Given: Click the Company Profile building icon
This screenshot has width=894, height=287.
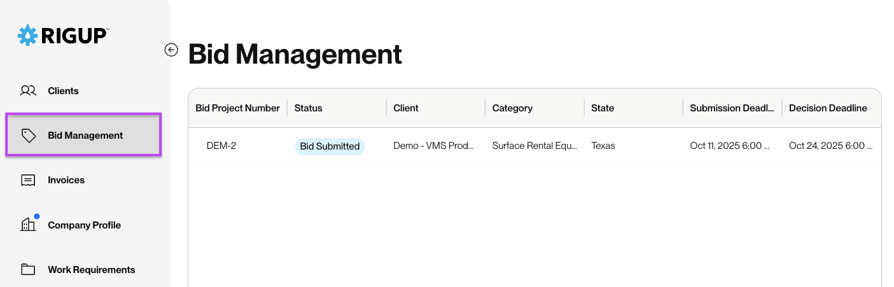Looking at the screenshot, I should point(29,223).
